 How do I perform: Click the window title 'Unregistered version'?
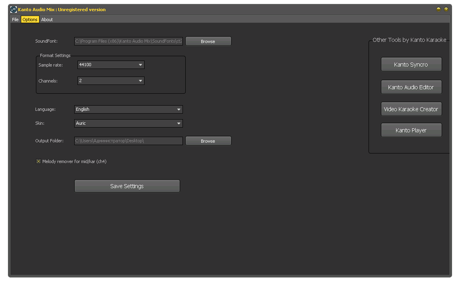coord(82,10)
